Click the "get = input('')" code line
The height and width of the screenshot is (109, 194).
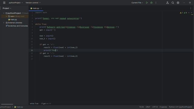click(47, 30)
